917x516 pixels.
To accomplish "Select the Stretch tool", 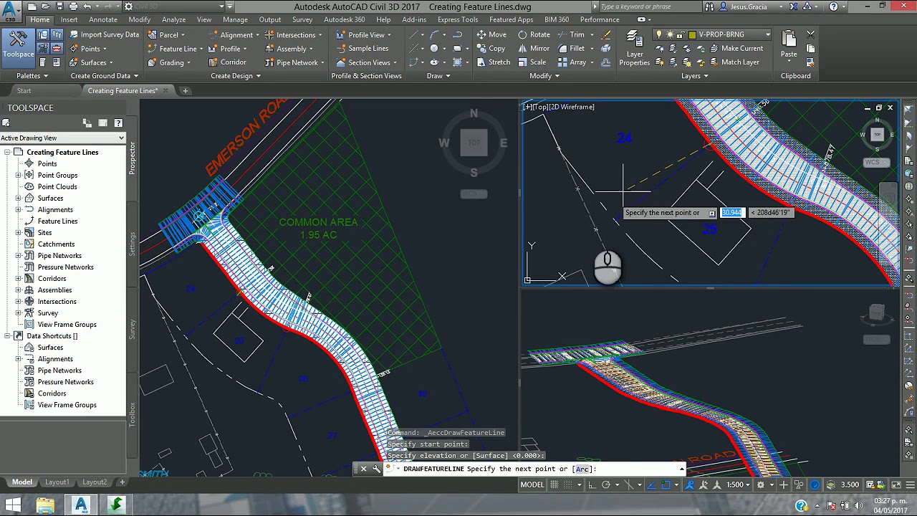I will tap(493, 62).
